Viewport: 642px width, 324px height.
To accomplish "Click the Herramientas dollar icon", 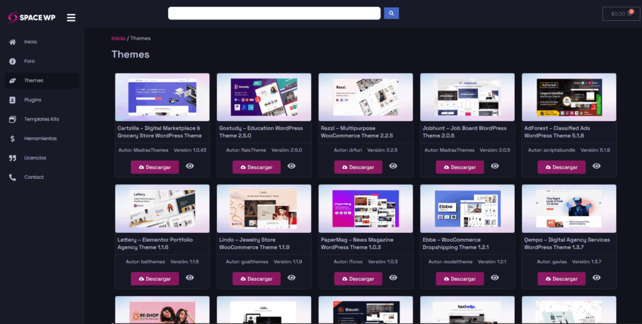I will tap(13, 139).
